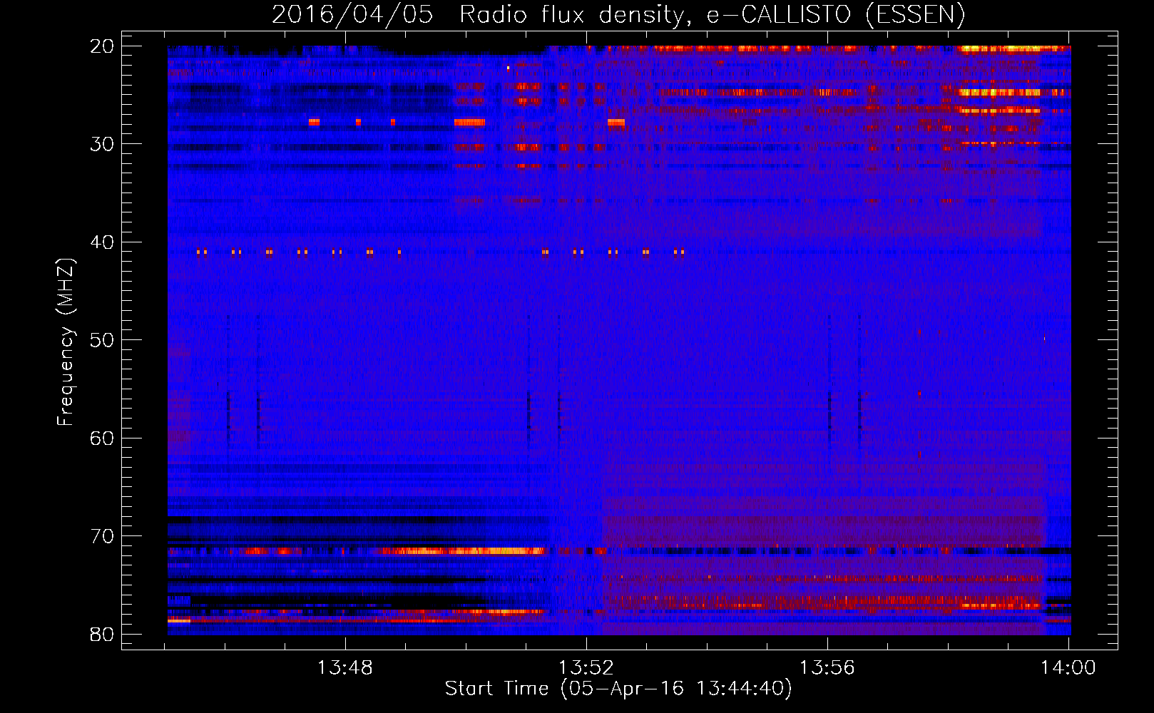
Task: Click the 'Frequency (MHZ)' y-axis label
Action: pyautogui.click(x=66, y=342)
